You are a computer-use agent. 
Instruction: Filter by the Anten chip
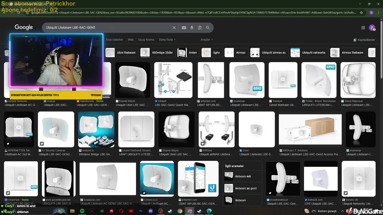point(189,53)
